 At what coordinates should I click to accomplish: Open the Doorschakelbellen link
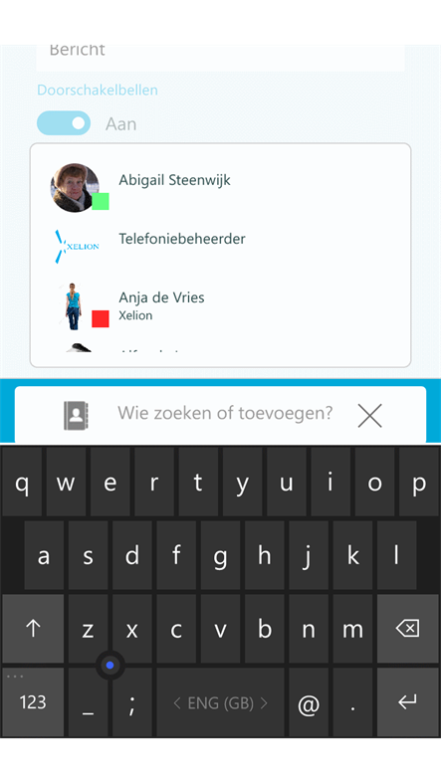(x=98, y=90)
